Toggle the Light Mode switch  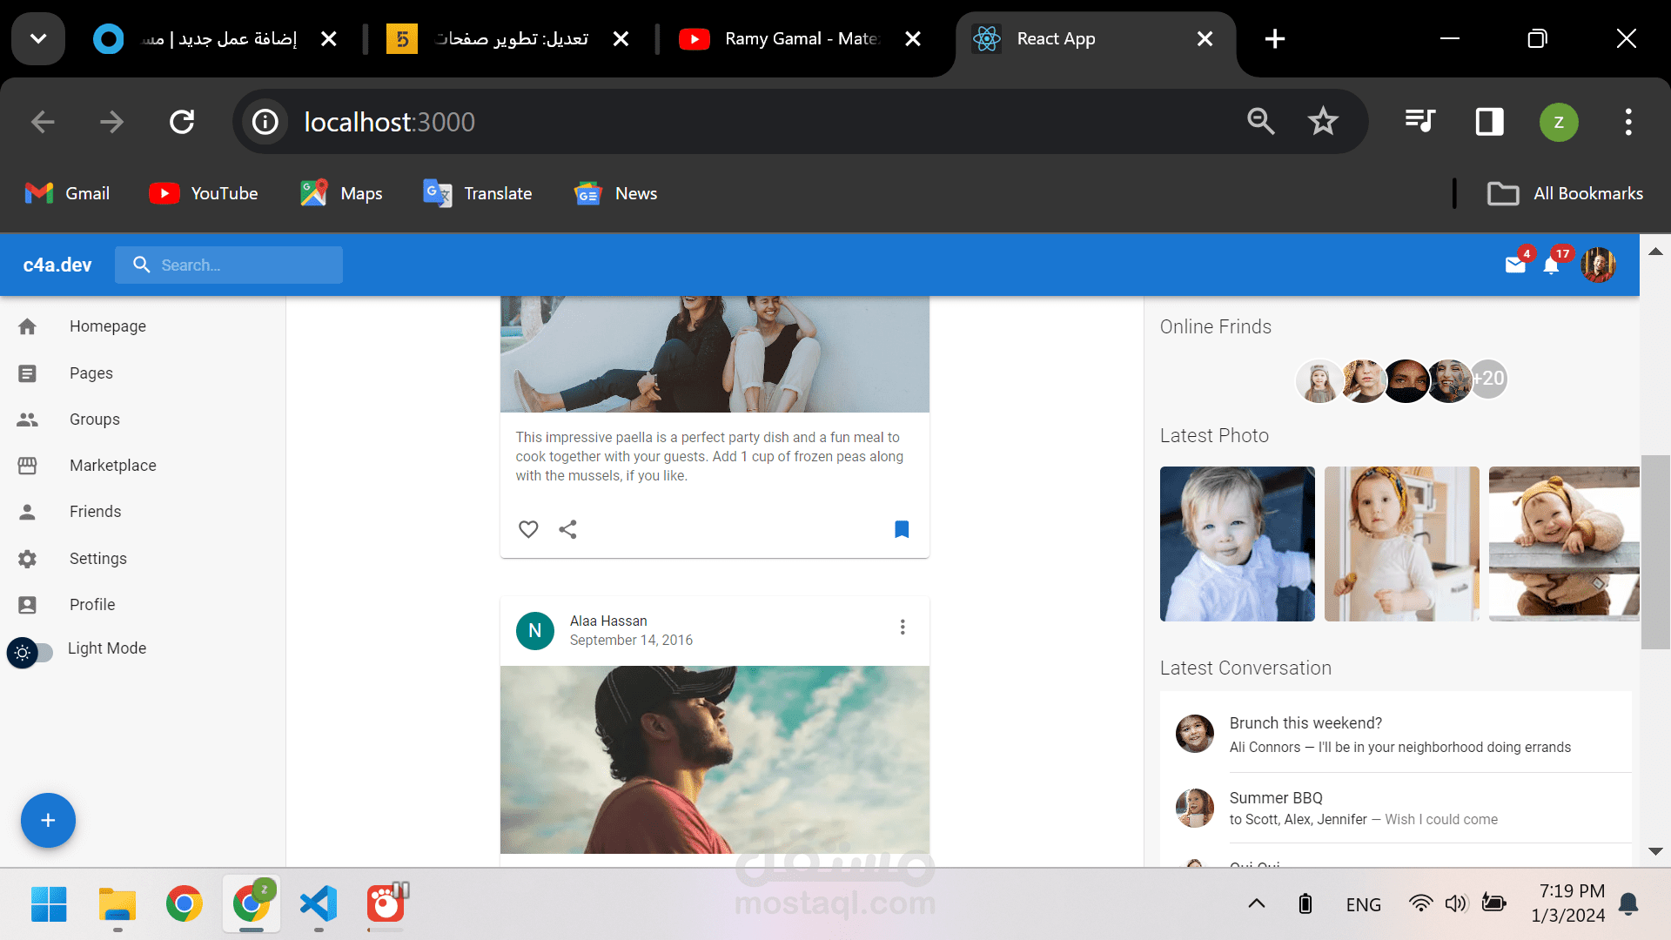(30, 652)
